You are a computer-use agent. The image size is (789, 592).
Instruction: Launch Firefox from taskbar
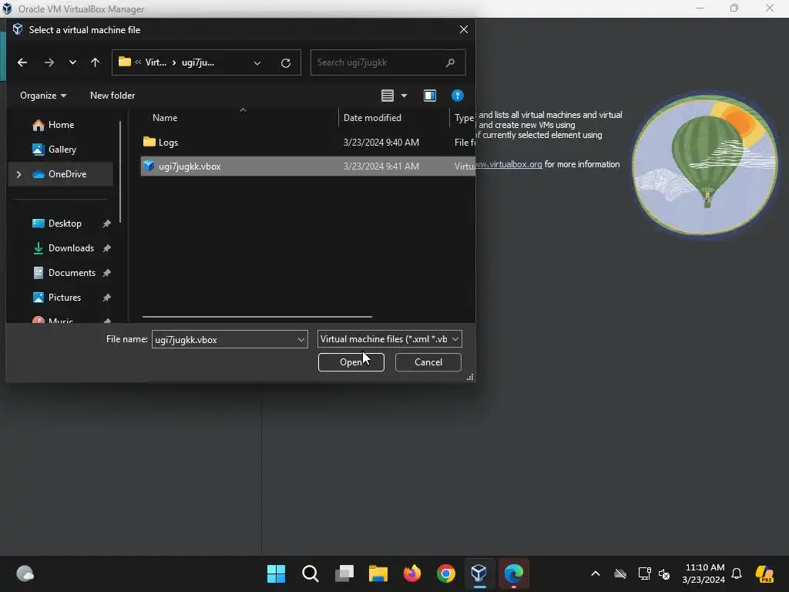412,573
